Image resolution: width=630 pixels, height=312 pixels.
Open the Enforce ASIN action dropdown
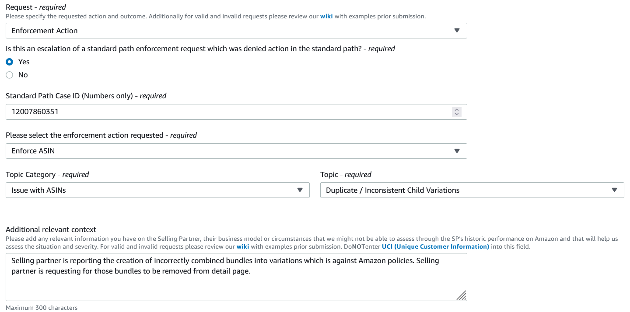236,151
